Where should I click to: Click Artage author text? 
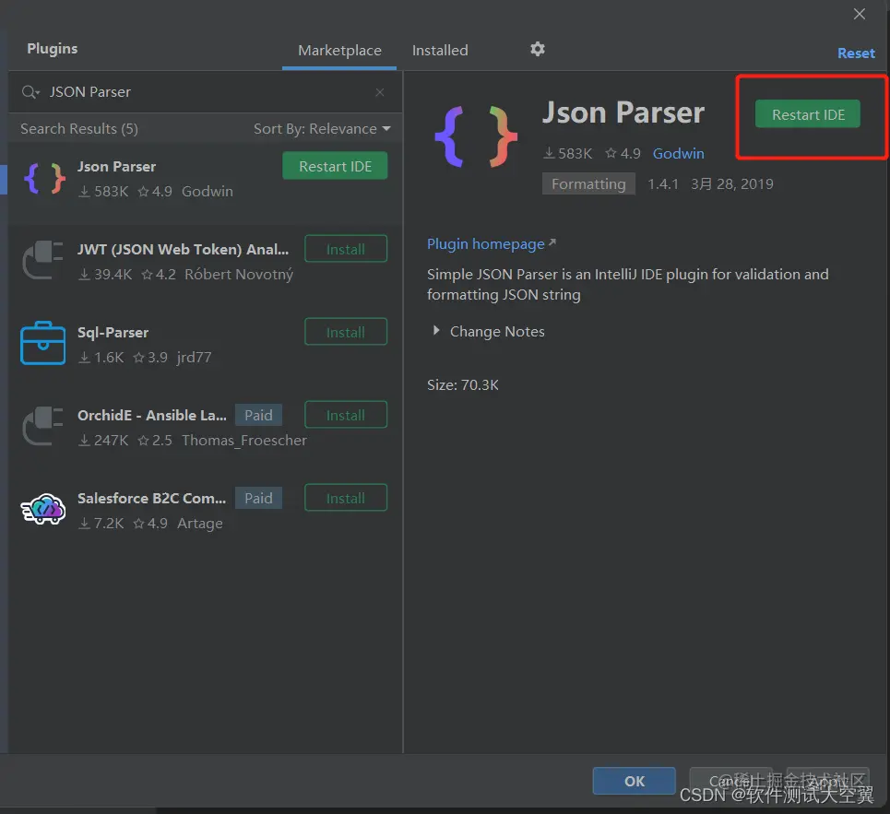pos(200,524)
